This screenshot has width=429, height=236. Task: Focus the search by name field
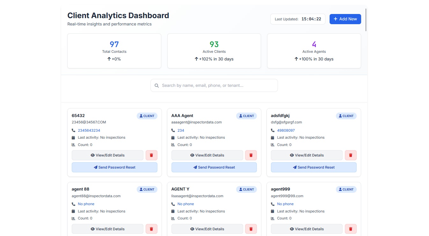[x=217, y=86]
